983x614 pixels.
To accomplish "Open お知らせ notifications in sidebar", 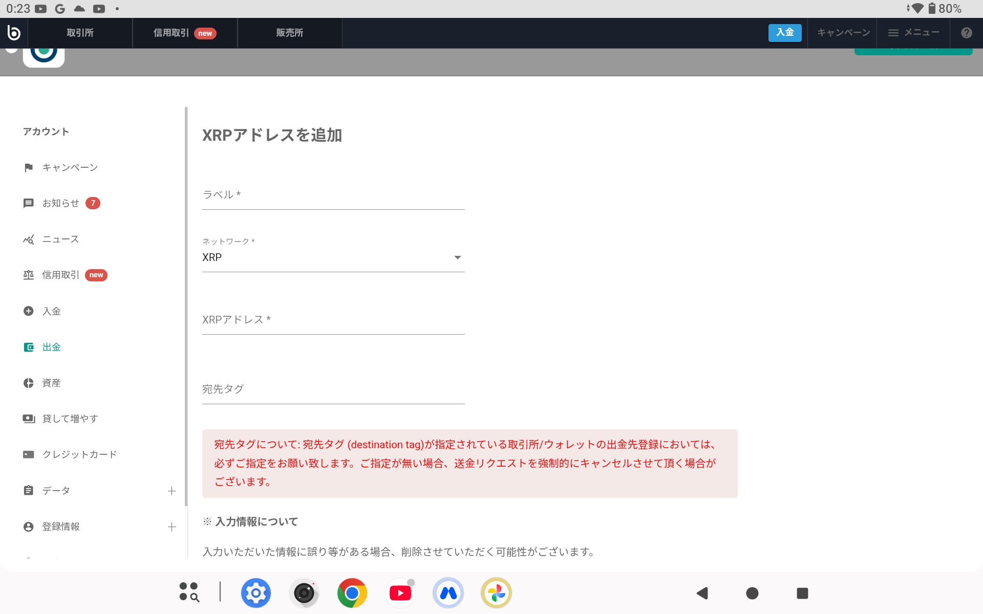I will [60, 204].
